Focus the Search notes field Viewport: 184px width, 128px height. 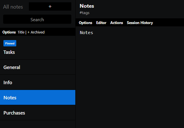click(x=37, y=19)
